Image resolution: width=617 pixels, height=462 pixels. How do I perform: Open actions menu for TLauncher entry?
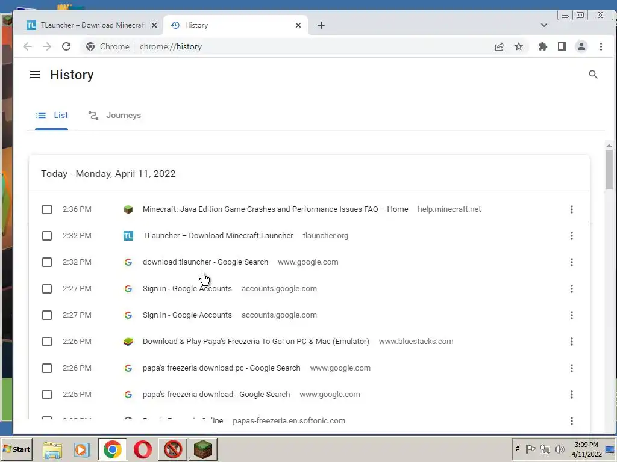571,236
